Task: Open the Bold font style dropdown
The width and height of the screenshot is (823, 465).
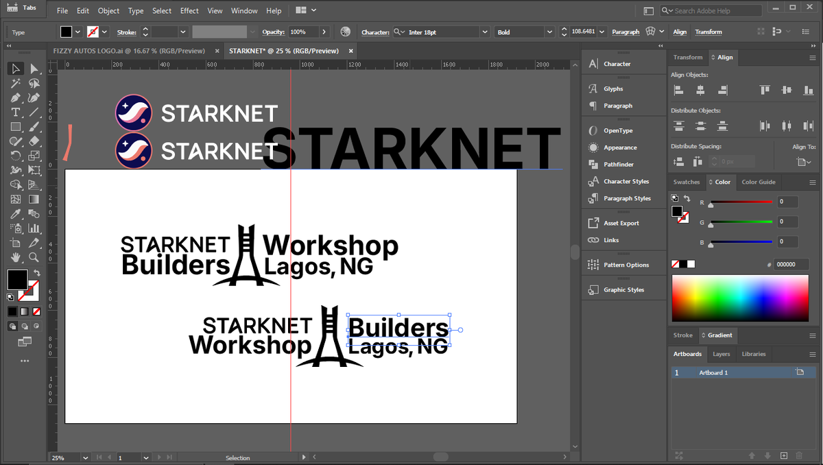Action: pyautogui.click(x=549, y=32)
